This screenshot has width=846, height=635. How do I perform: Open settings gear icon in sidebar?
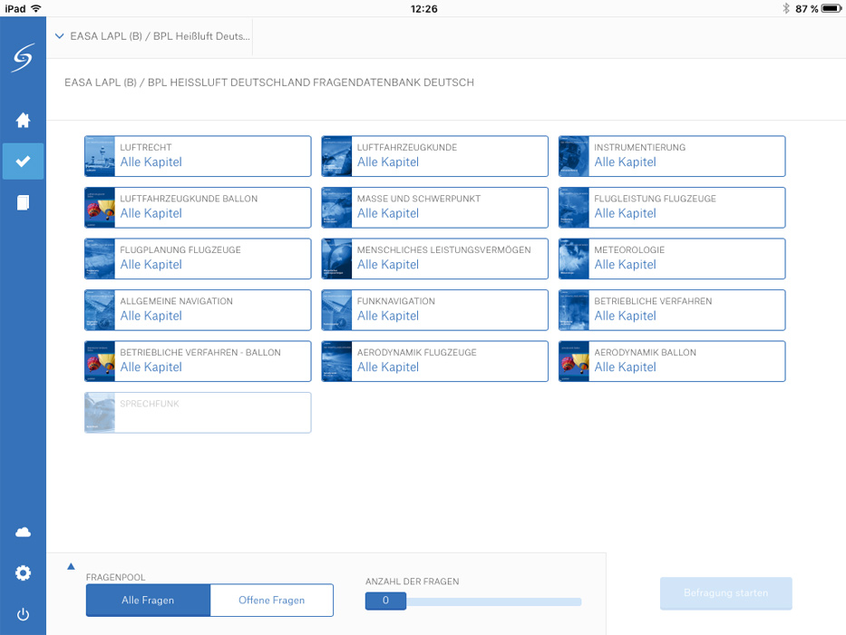click(23, 573)
